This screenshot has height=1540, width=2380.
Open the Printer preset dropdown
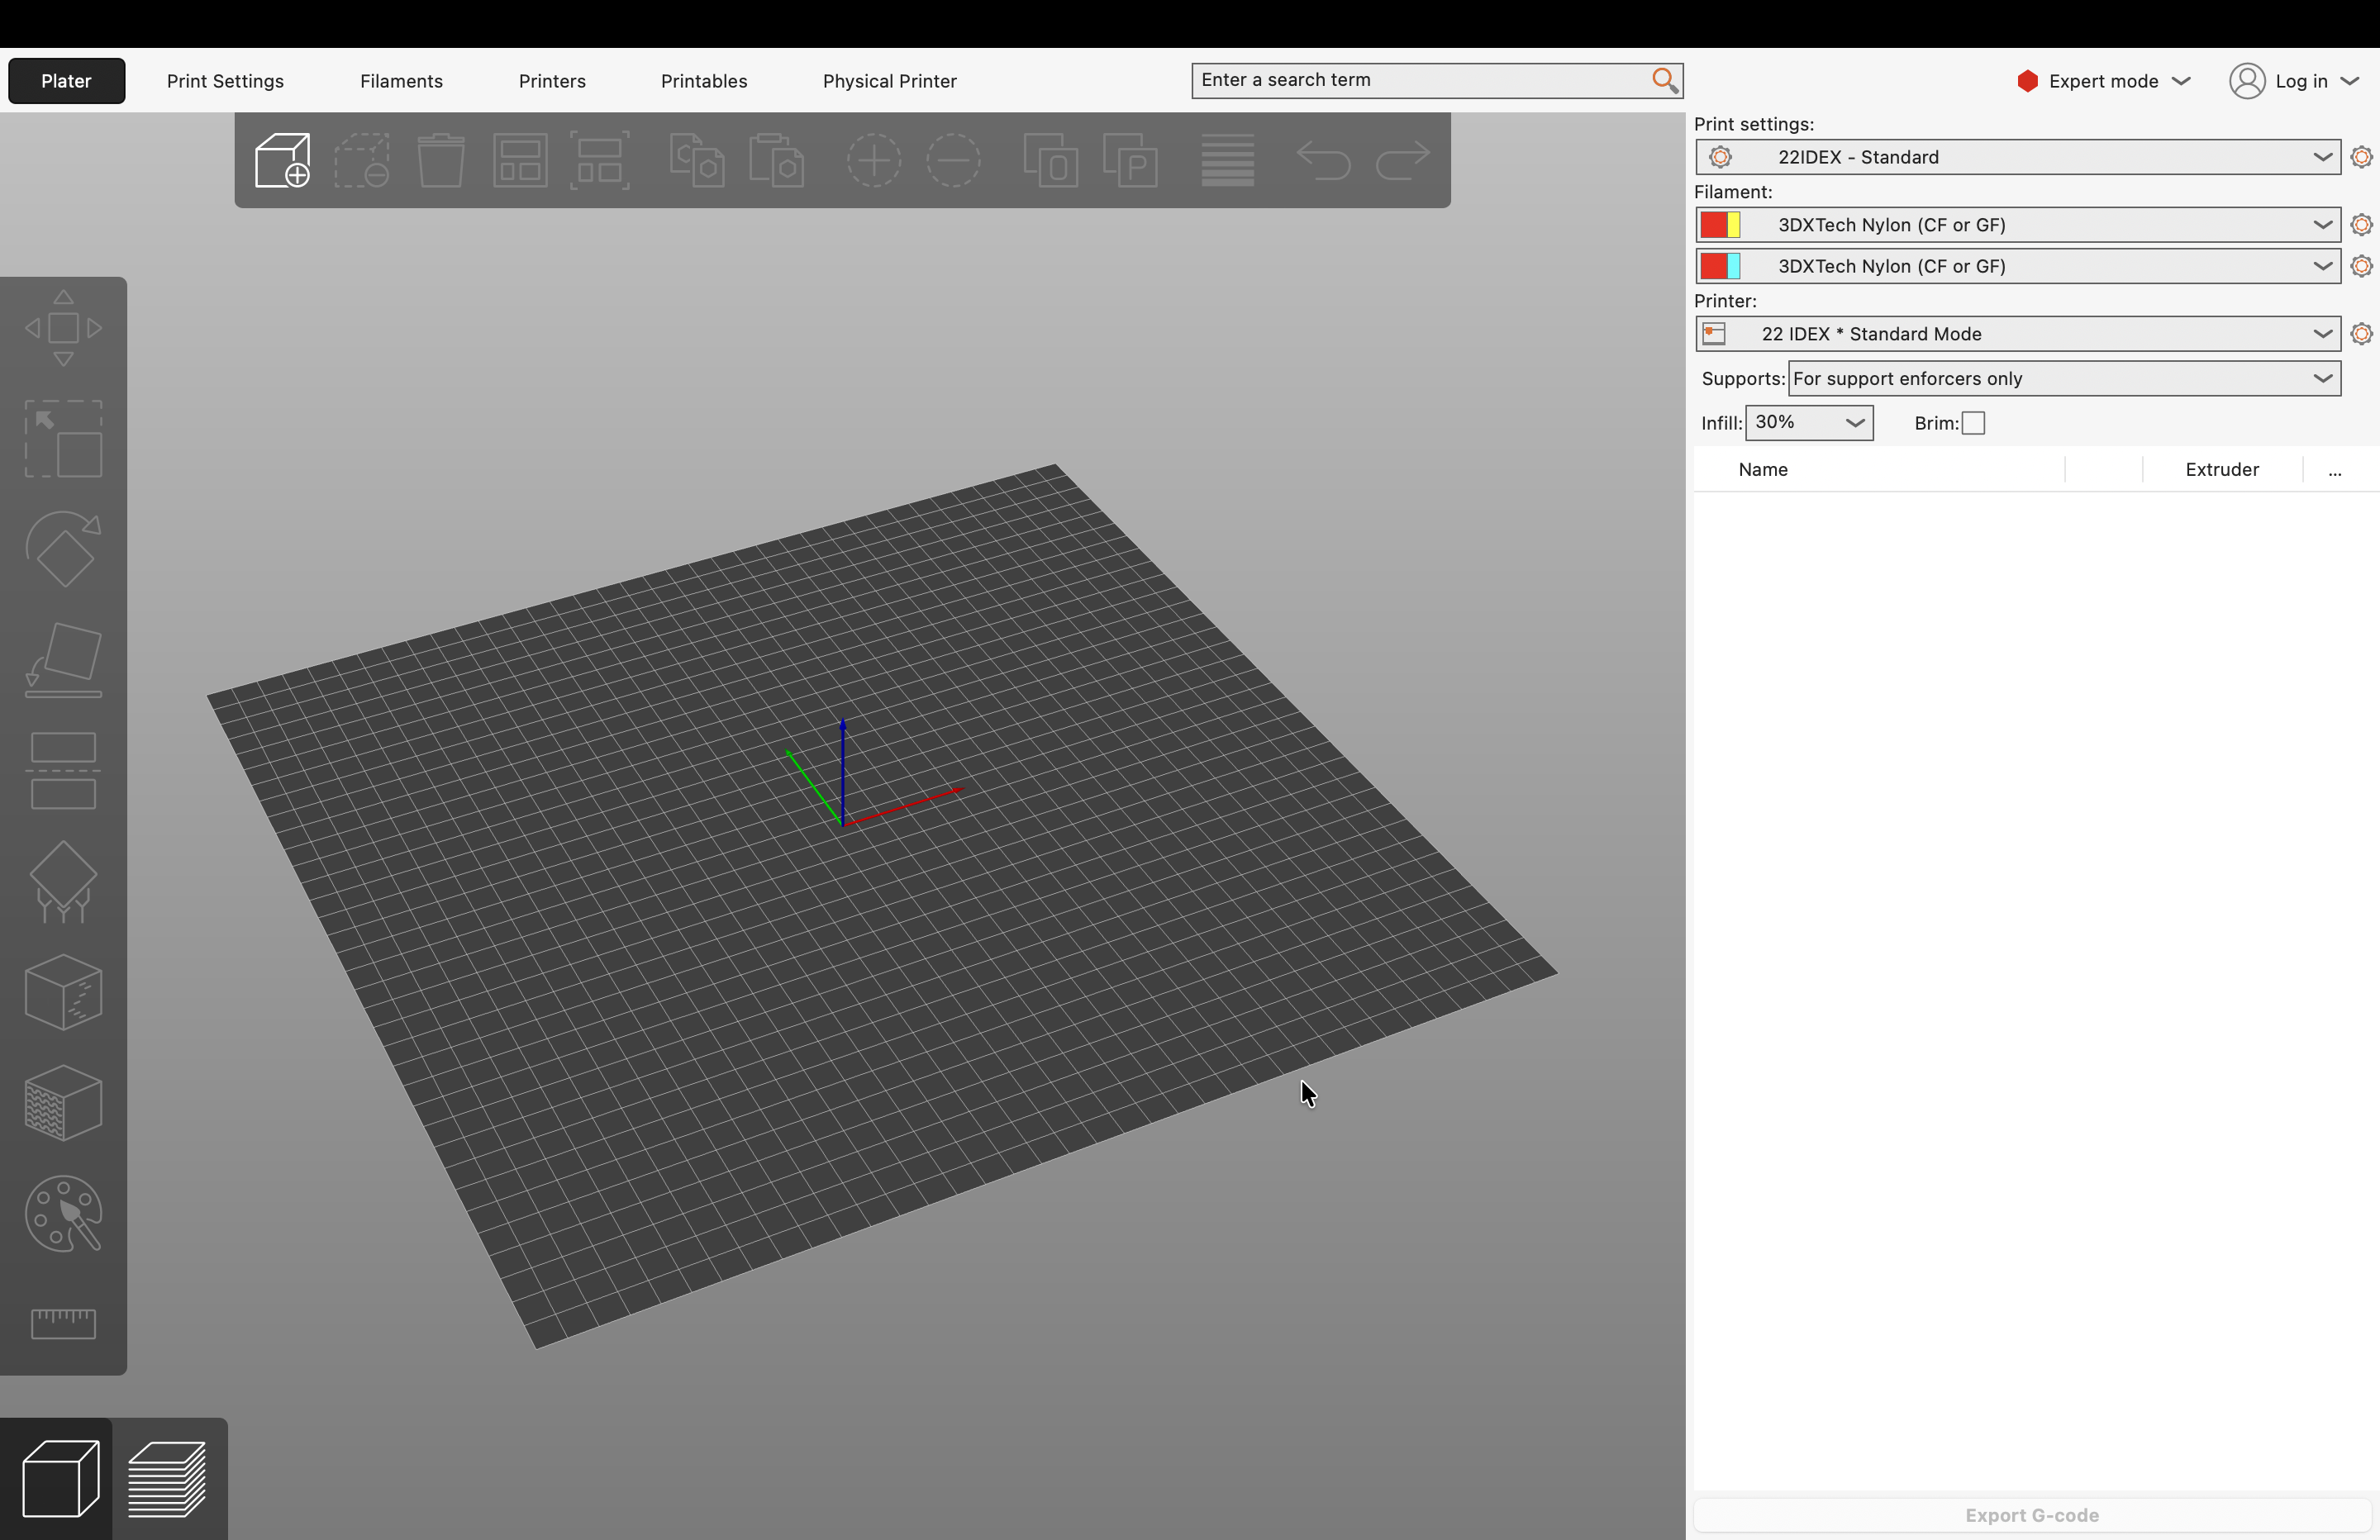coord(2018,334)
